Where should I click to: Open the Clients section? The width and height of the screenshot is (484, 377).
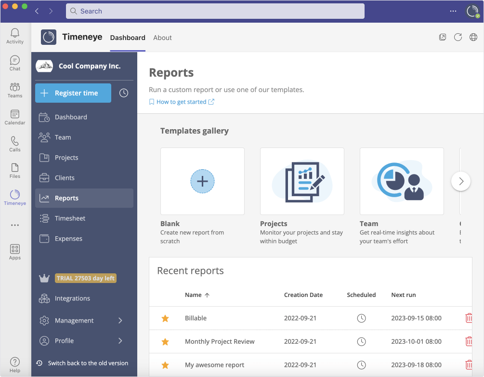tap(64, 177)
